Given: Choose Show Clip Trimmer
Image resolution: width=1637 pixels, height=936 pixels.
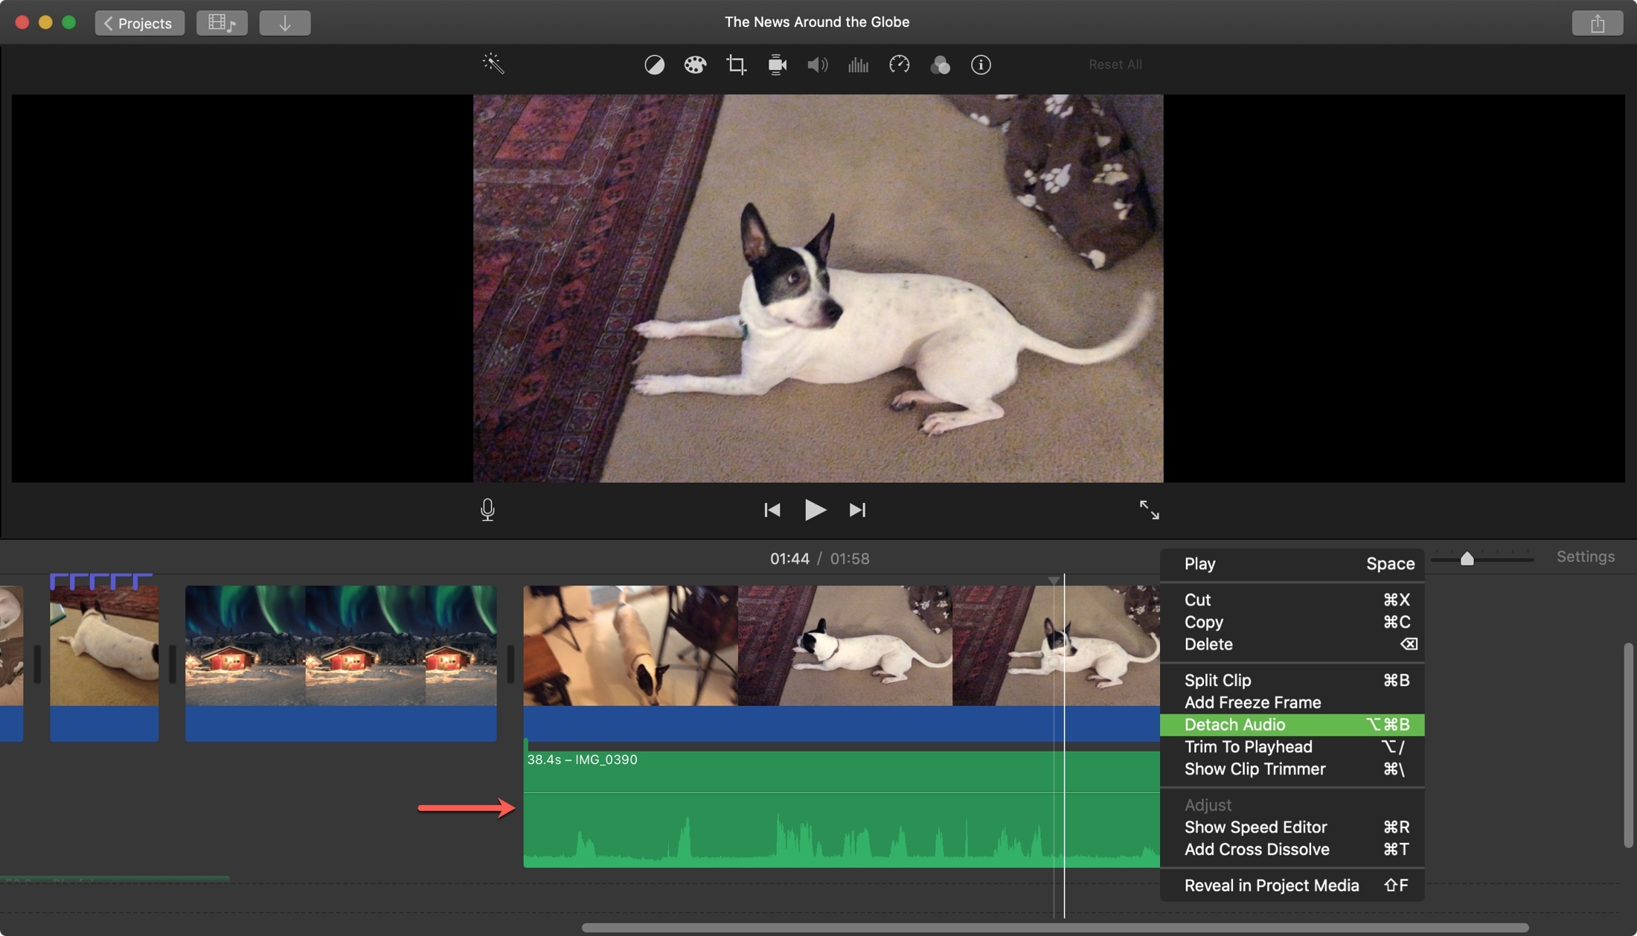Looking at the screenshot, I should click(x=1292, y=769).
